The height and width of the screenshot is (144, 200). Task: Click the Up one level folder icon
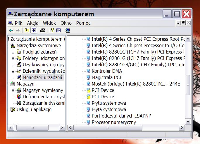pos(27,30)
